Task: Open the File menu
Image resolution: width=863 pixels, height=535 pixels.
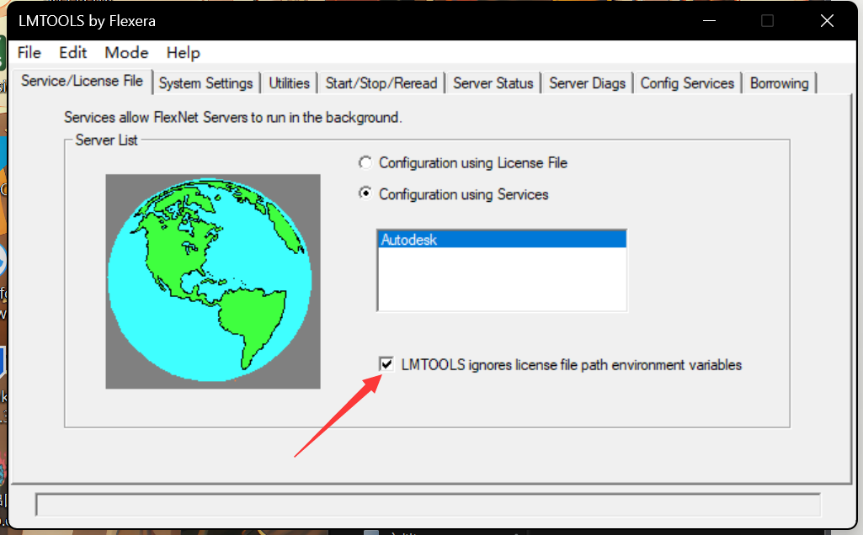Action: click(x=29, y=53)
